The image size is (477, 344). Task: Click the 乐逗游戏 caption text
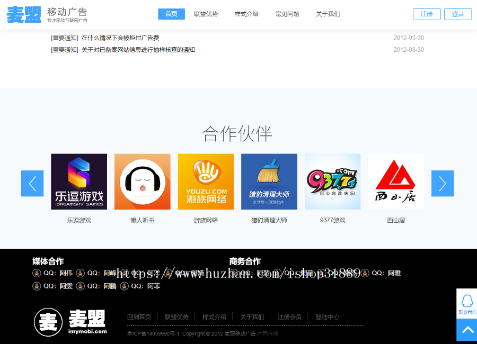tap(79, 220)
